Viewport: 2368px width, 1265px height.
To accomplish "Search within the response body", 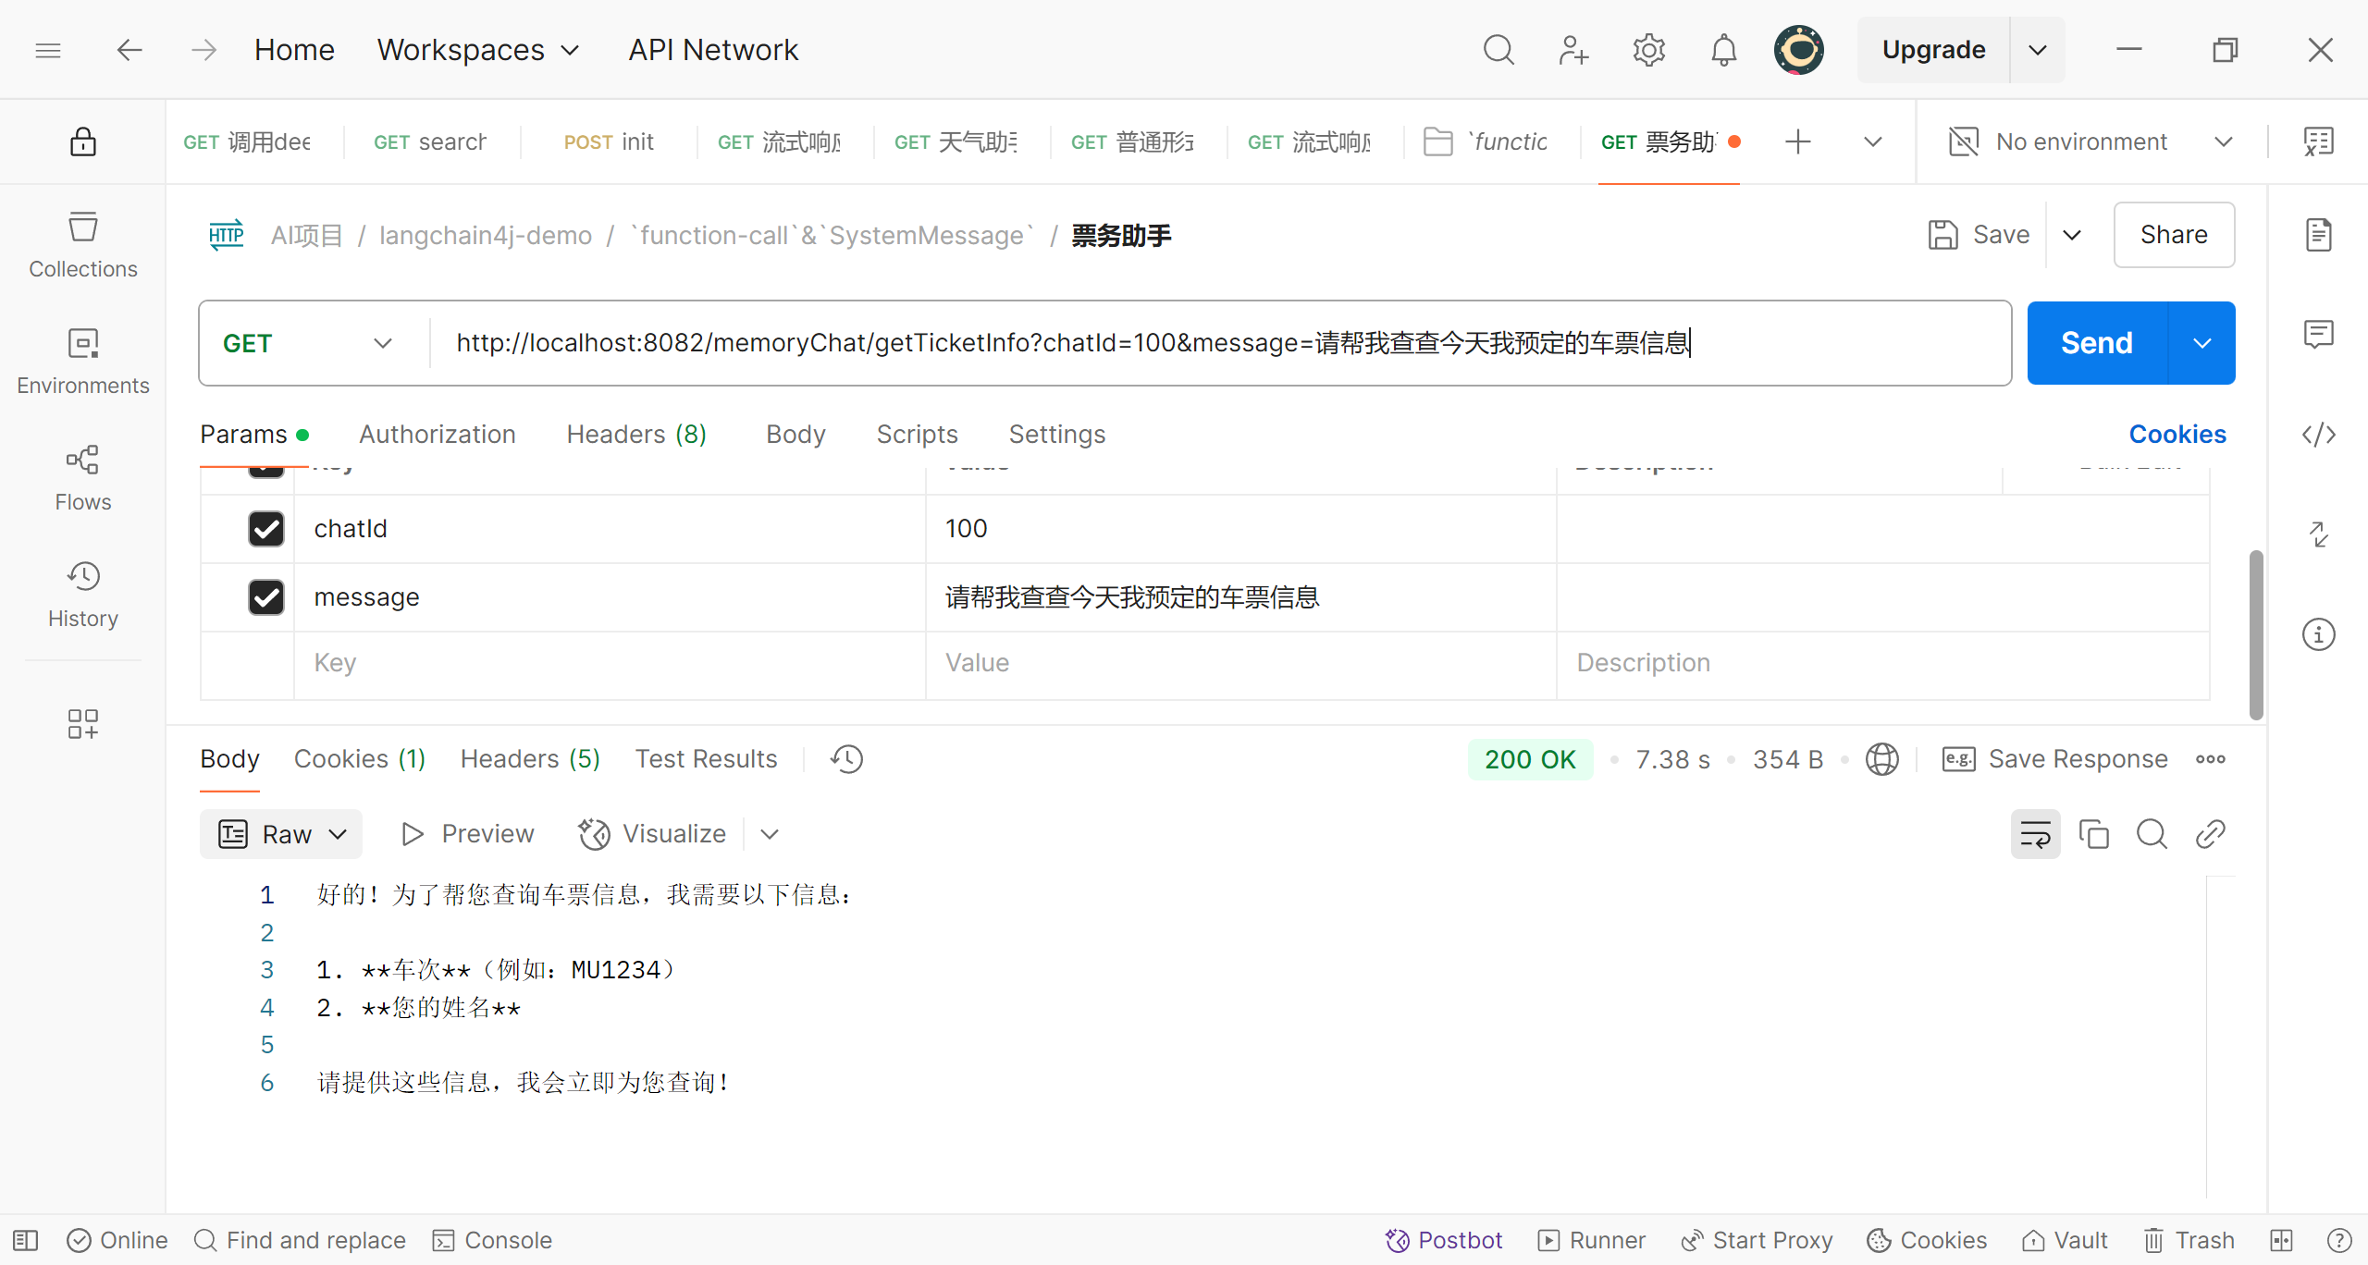I will pyautogui.click(x=2152, y=834).
